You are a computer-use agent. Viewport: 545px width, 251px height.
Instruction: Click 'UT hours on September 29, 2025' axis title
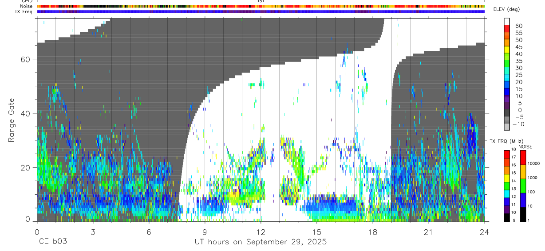click(x=261, y=242)
